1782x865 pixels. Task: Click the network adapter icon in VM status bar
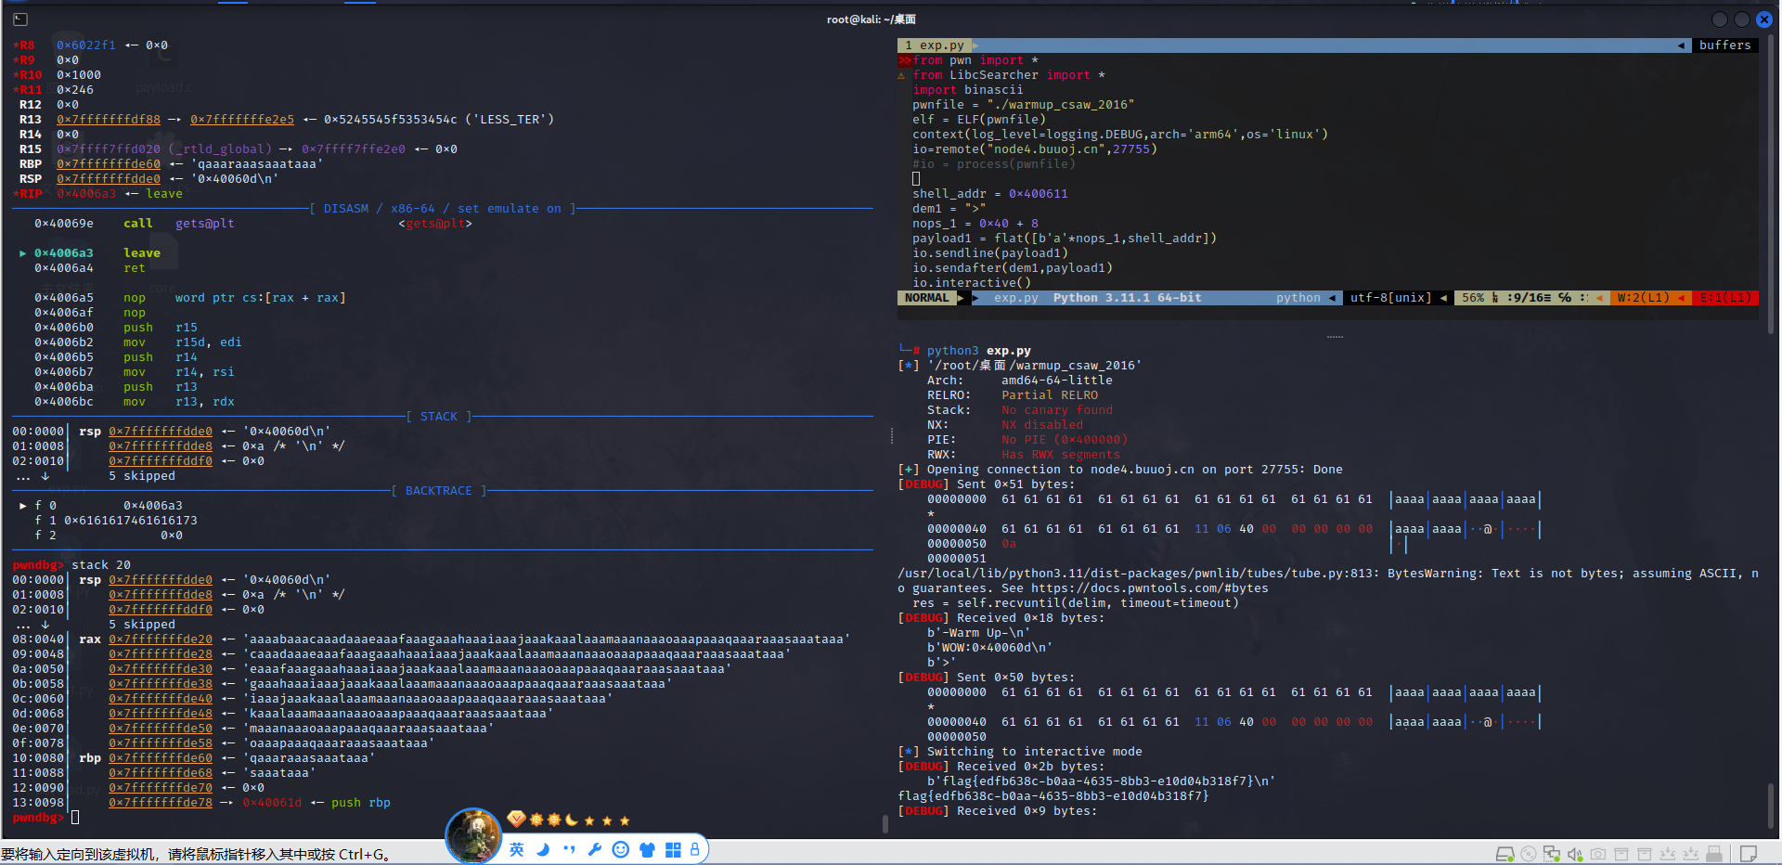pos(1552,854)
